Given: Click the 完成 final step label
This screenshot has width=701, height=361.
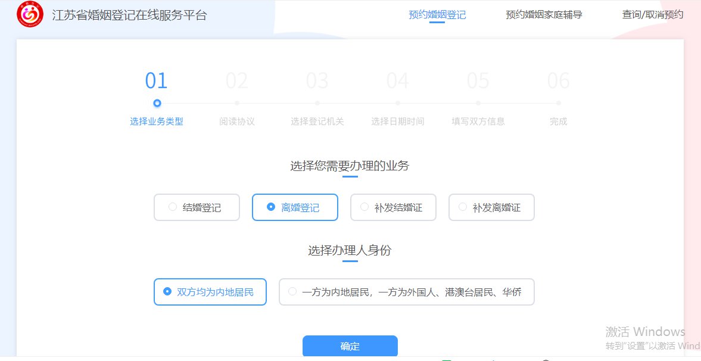Looking at the screenshot, I should coord(559,122).
